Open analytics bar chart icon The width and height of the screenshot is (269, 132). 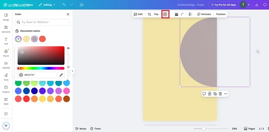point(257,5)
